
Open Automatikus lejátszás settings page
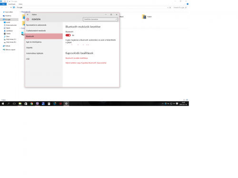pos(44,53)
